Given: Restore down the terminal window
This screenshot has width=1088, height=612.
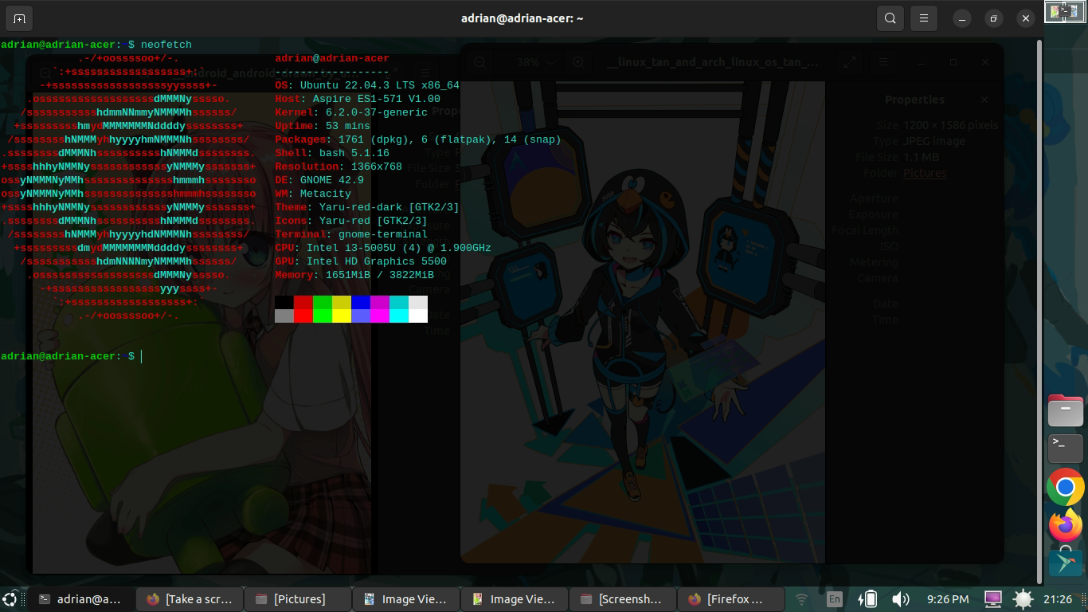Looking at the screenshot, I should [994, 18].
